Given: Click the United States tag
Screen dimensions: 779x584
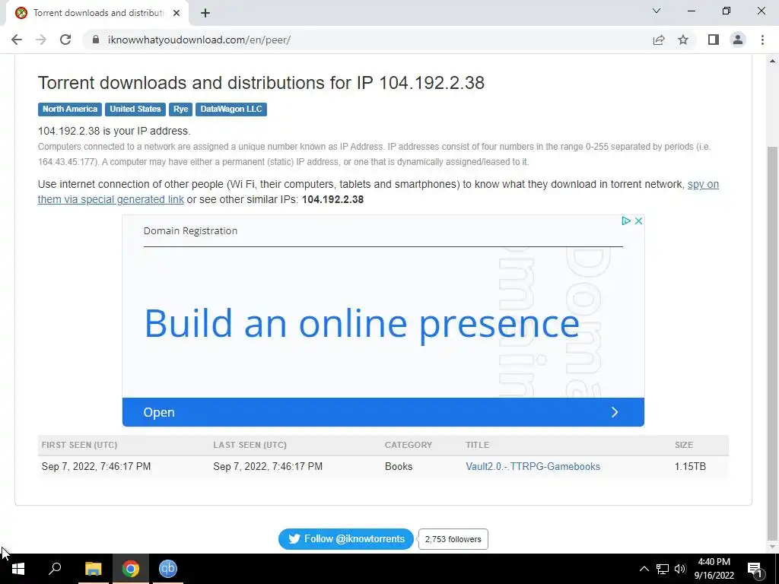Looking at the screenshot, I should 135,109.
